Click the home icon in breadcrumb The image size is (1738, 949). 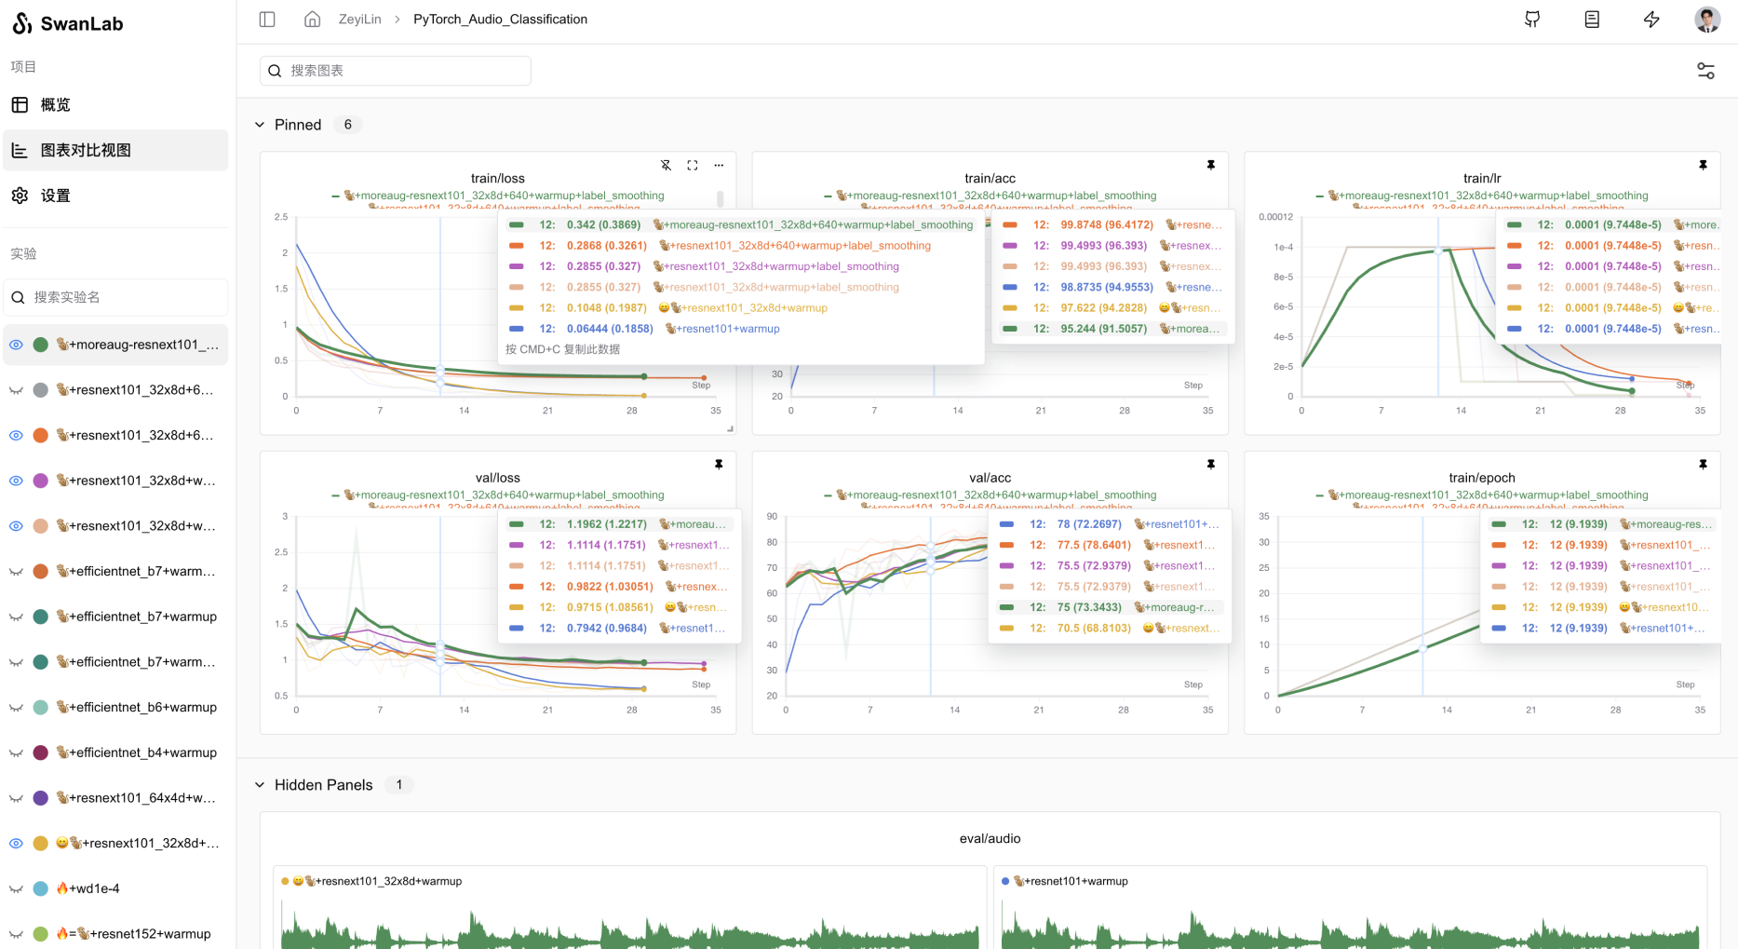click(x=313, y=20)
